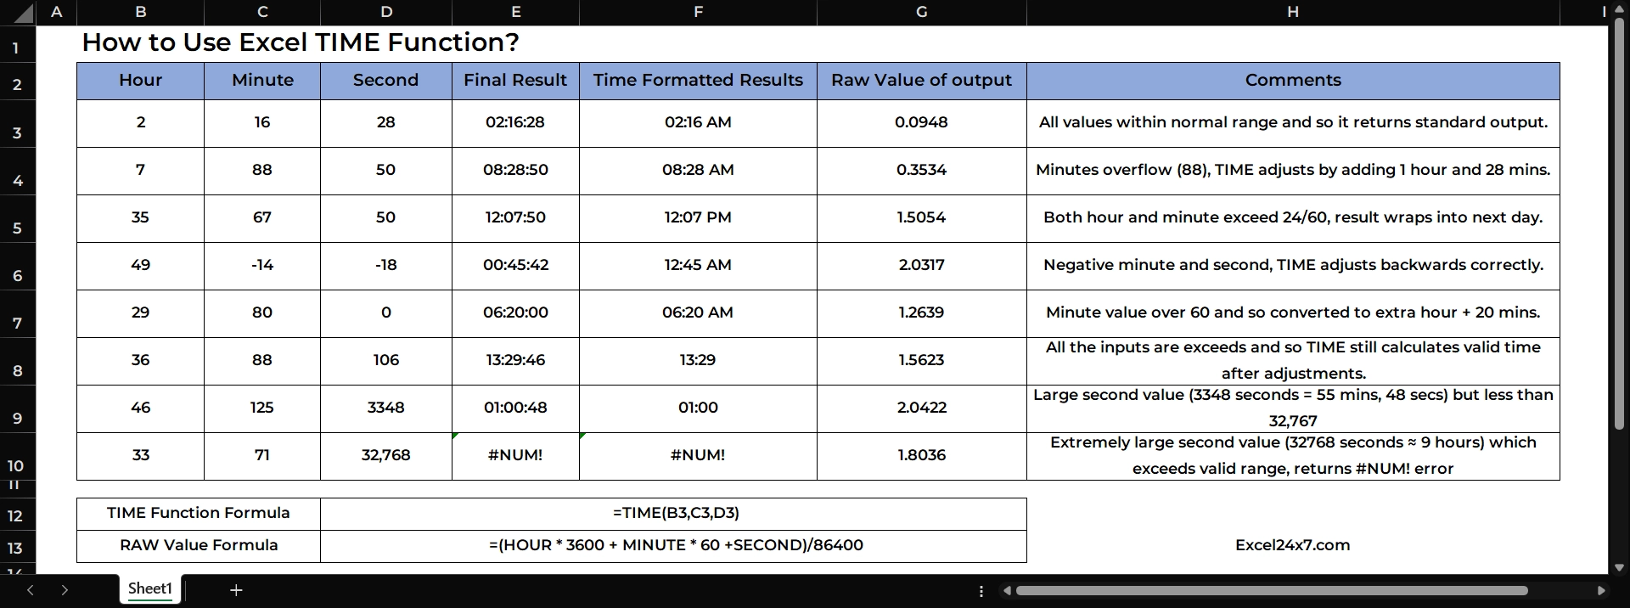
Task: Select column B header
Action: pyautogui.click(x=141, y=12)
